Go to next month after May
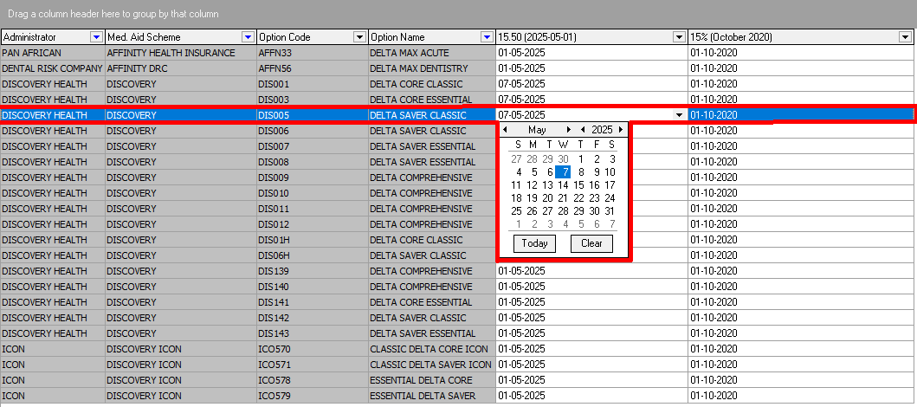This screenshot has width=917, height=407. [566, 130]
